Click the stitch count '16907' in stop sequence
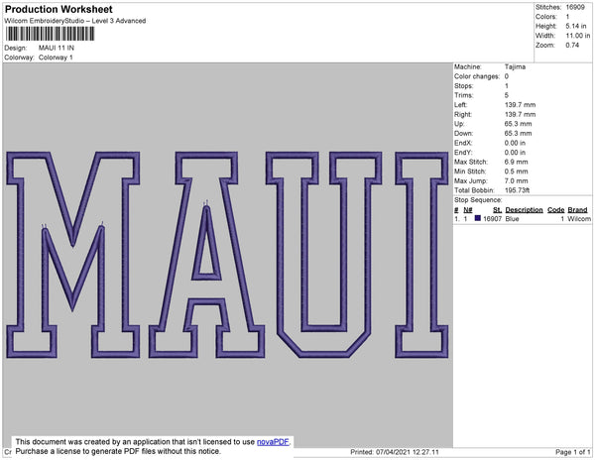Image resolution: width=595 pixels, height=460 pixels. (x=492, y=219)
